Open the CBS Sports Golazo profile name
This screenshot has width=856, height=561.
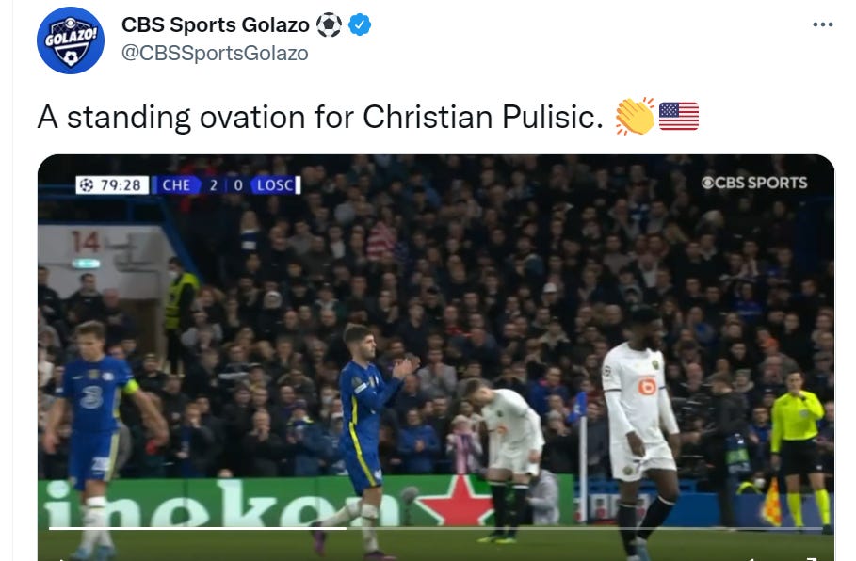[215, 24]
